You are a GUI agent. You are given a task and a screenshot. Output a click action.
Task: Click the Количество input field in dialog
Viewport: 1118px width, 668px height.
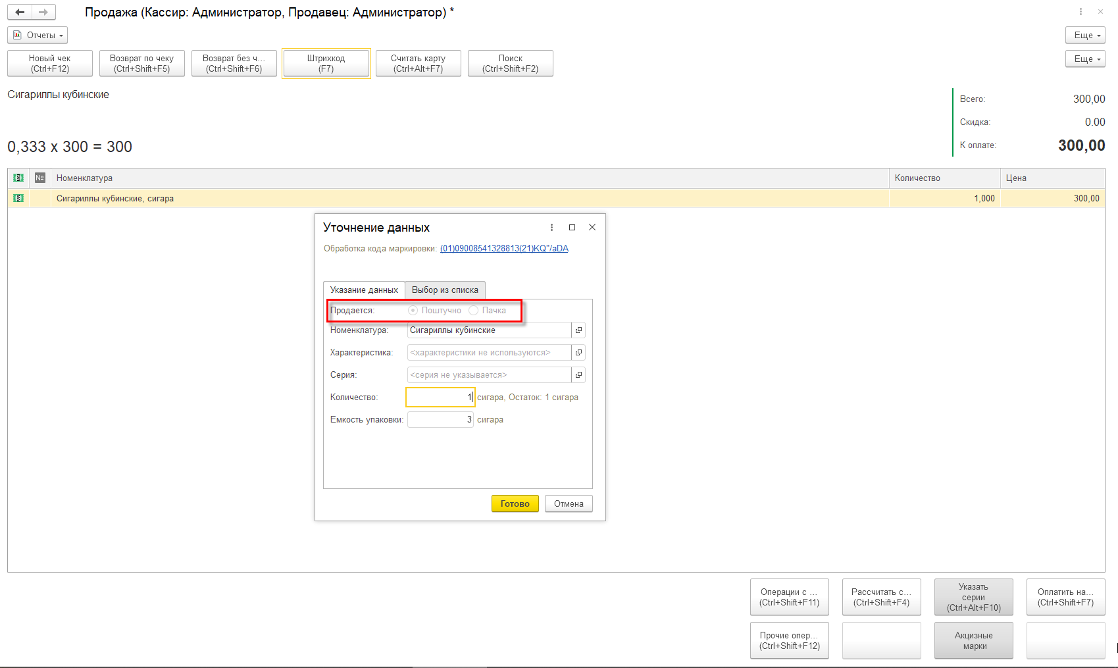[x=440, y=398]
